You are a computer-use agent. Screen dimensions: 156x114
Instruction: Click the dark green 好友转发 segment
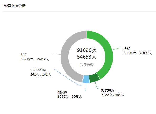(x=94, y=78)
